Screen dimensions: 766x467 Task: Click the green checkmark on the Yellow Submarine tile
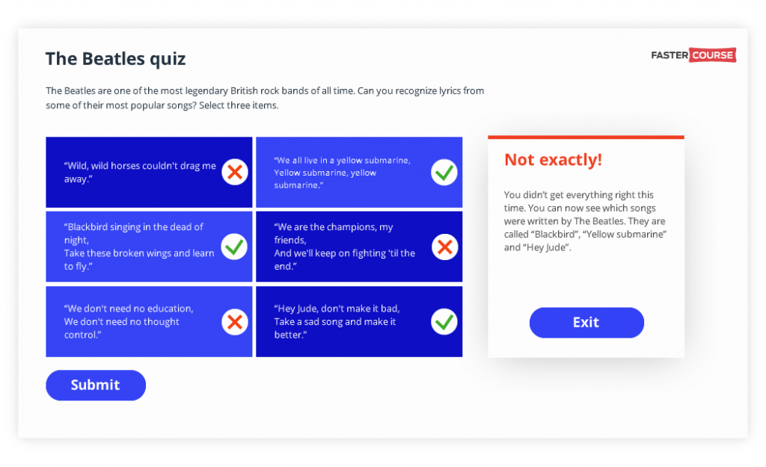point(444,173)
